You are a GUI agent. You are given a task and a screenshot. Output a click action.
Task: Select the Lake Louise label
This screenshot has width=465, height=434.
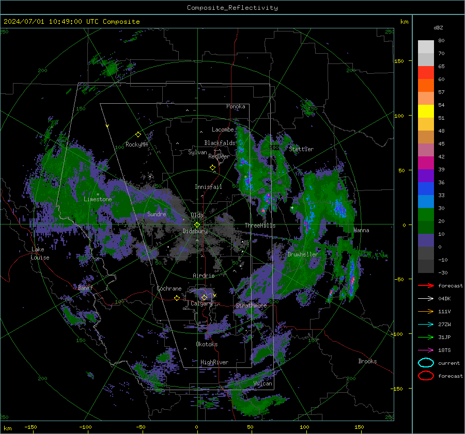pyautogui.click(x=40, y=253)
